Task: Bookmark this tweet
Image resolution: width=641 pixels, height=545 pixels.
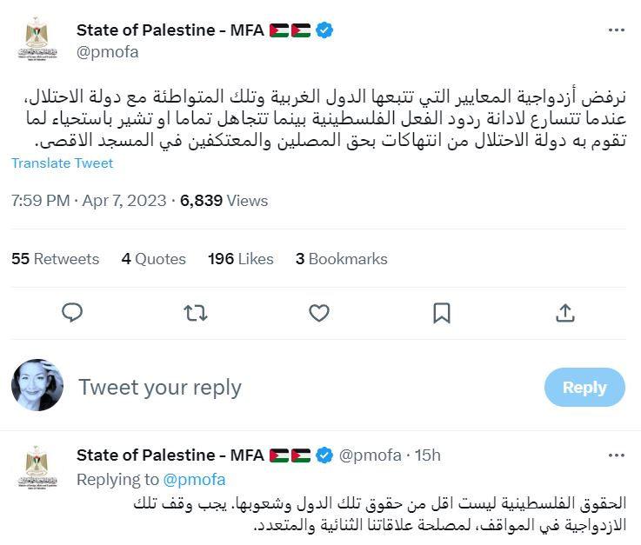Action: (x=442, y=313)
